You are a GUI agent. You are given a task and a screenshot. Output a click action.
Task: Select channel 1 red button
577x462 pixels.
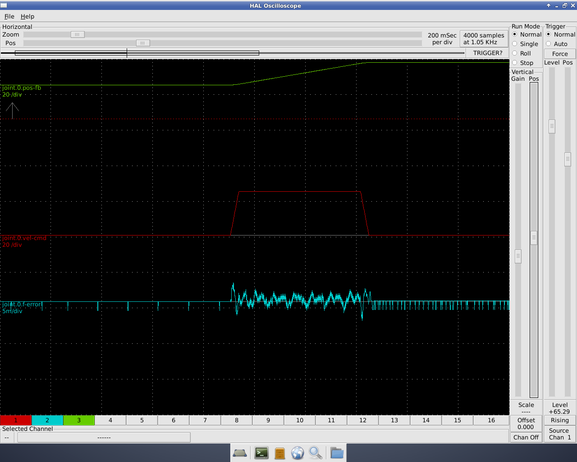click(16, 420)
